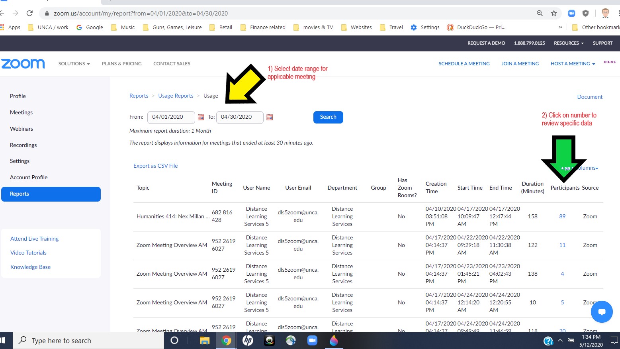620x349 pixels.
Task: Open the From date calendar picker icon
Action: click(201, 117)
